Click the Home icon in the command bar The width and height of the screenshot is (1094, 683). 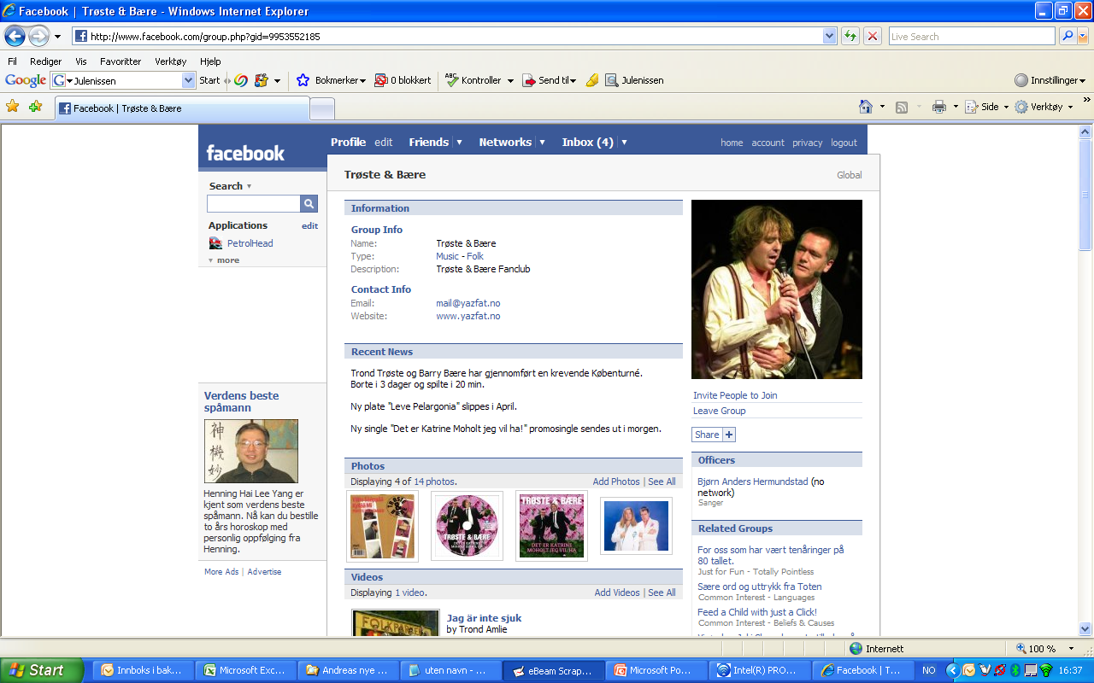tap(866, 107)
